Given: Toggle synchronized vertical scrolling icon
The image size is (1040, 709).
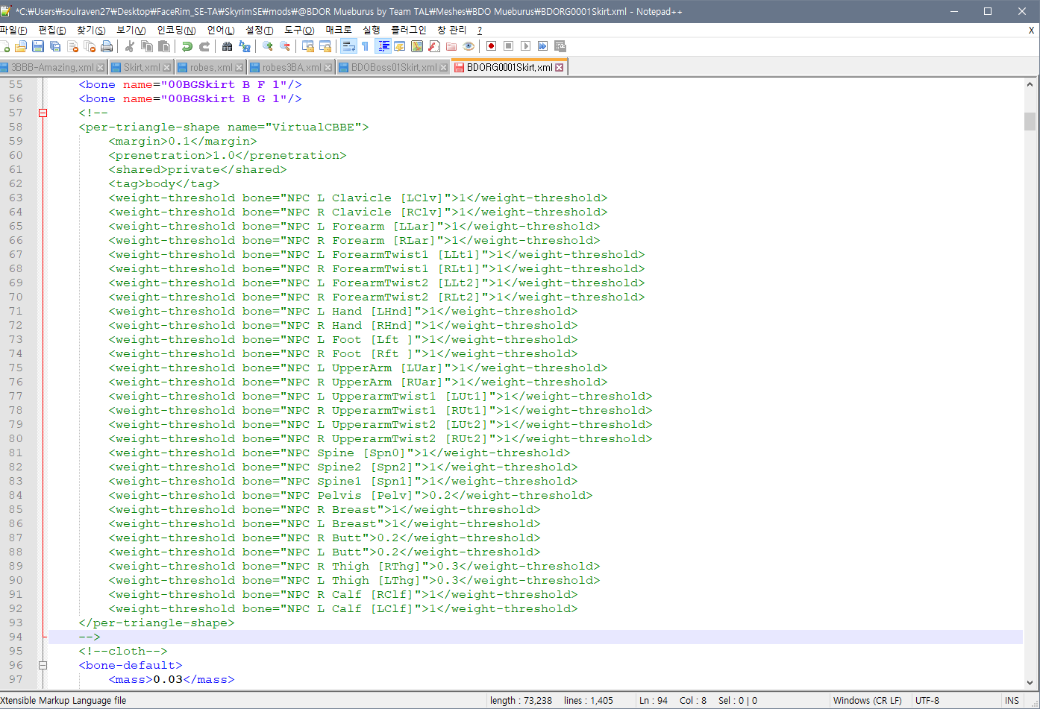Looking at the screenshot, I should 308,46.
